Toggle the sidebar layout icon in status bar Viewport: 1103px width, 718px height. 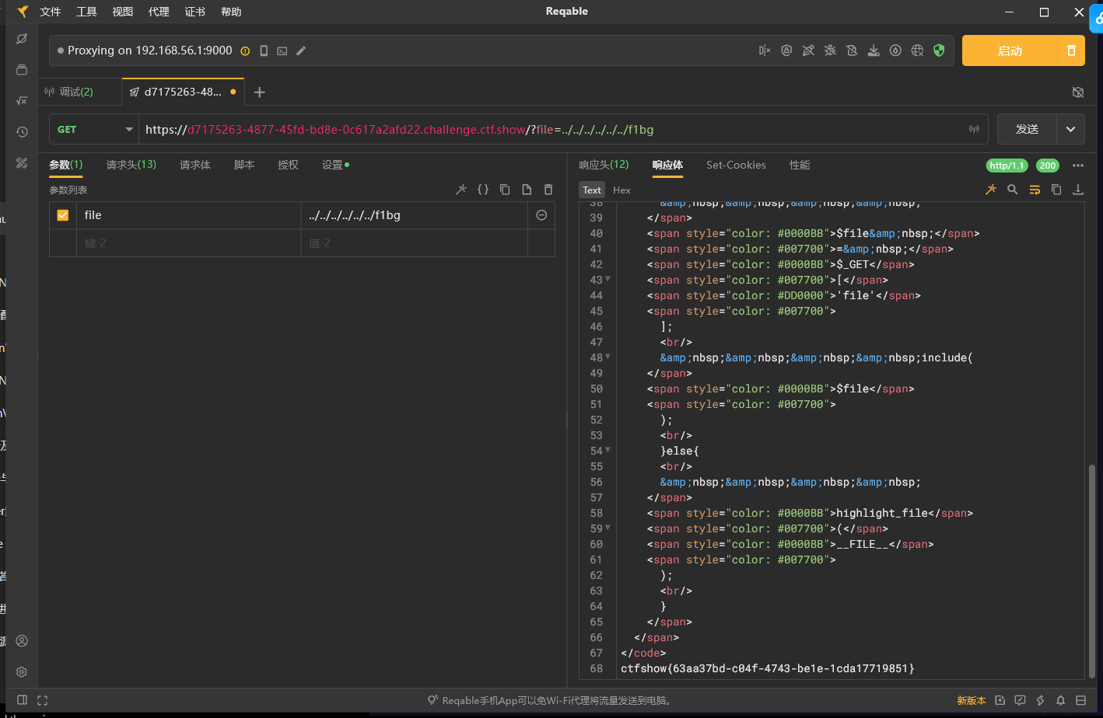point(23,700)
